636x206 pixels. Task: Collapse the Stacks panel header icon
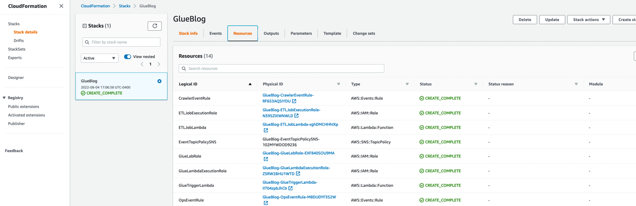pos(85,26)
